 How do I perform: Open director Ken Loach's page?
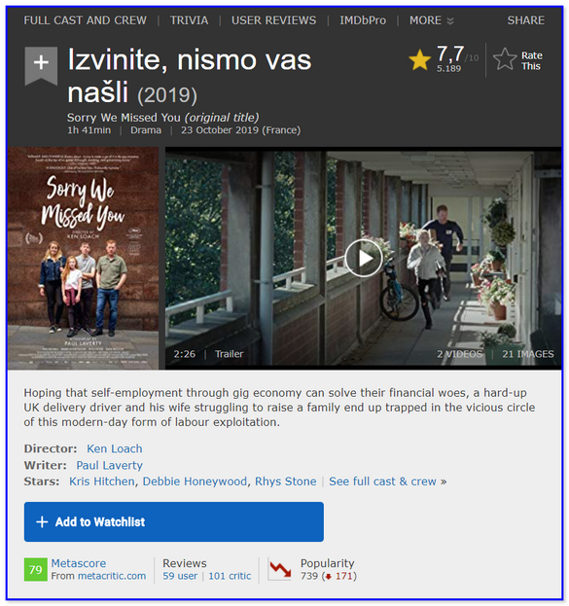pos(115,448)
